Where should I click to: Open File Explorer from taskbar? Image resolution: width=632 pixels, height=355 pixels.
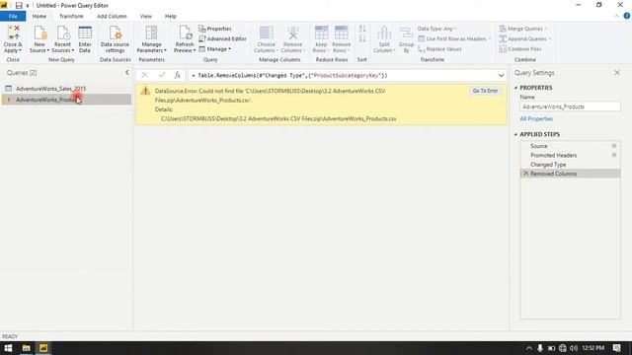(27, 348)
